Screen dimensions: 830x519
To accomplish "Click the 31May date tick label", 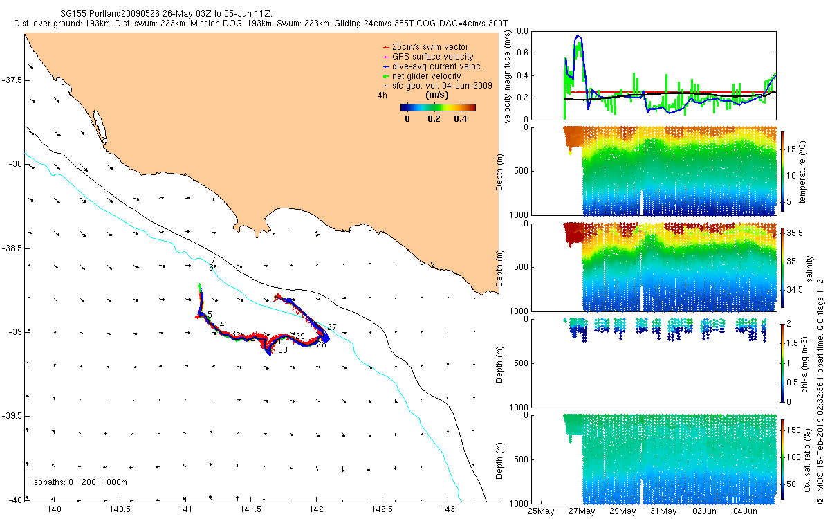I will [x=663, y=511].
